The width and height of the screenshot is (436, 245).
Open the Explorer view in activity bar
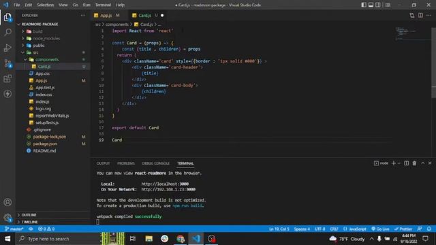[x=7, y=18]
